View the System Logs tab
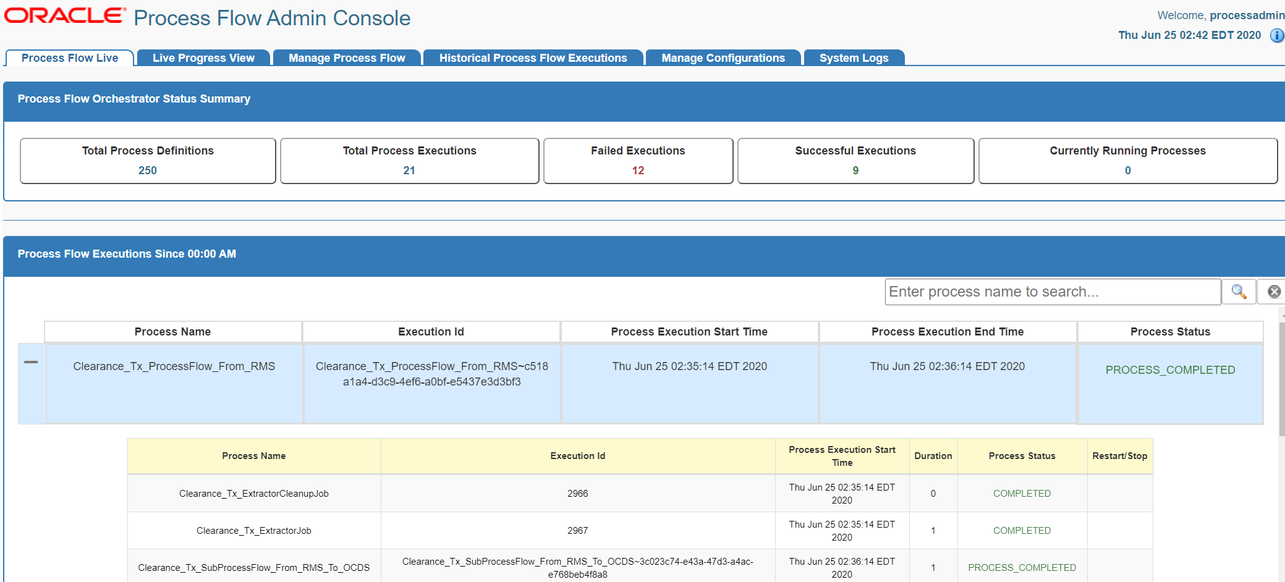 pyautogui.click(x=854, y=57)
